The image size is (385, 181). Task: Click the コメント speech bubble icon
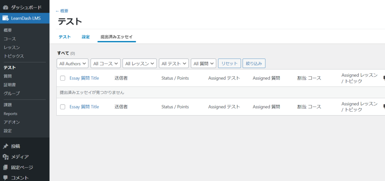(6, 178)
